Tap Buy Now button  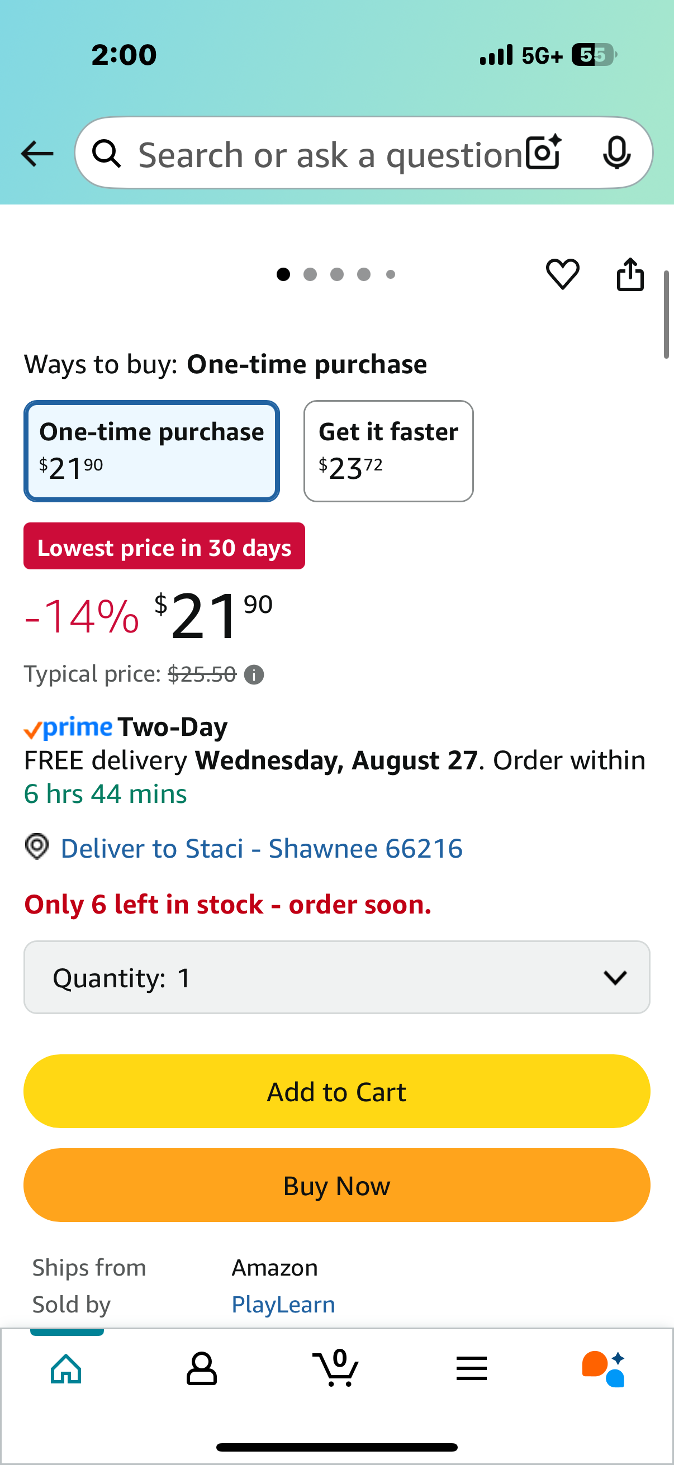coord(336,1185)
